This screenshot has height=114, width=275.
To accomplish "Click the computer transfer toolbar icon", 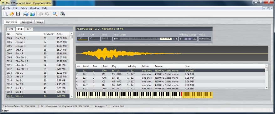I will click(63, 14).
